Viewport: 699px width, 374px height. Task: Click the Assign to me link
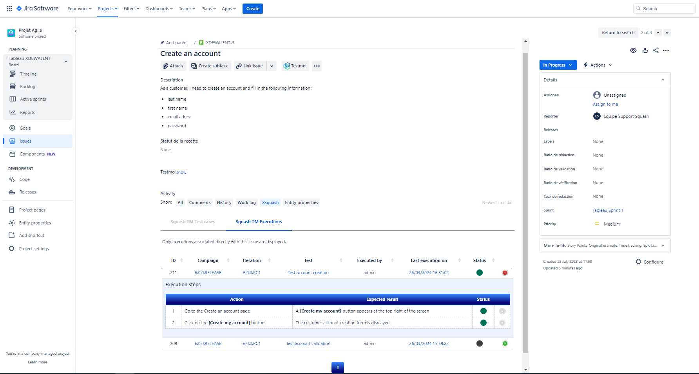pyautogui.click(x=605, y=104)
